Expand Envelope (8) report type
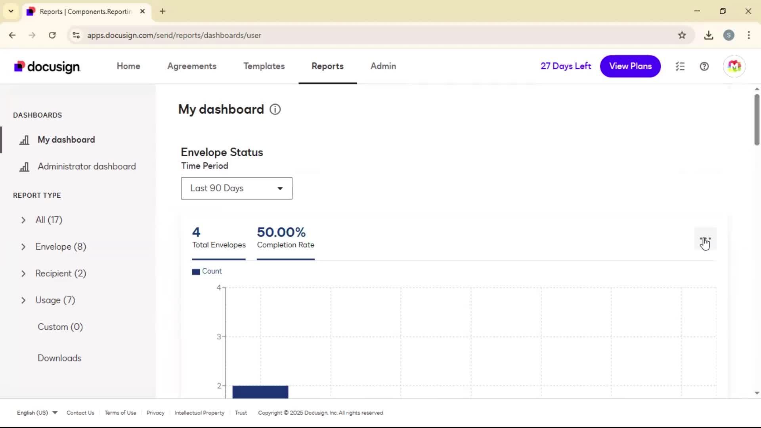Image resolution: width=761 pixels, height=428 pixels. 23,247
